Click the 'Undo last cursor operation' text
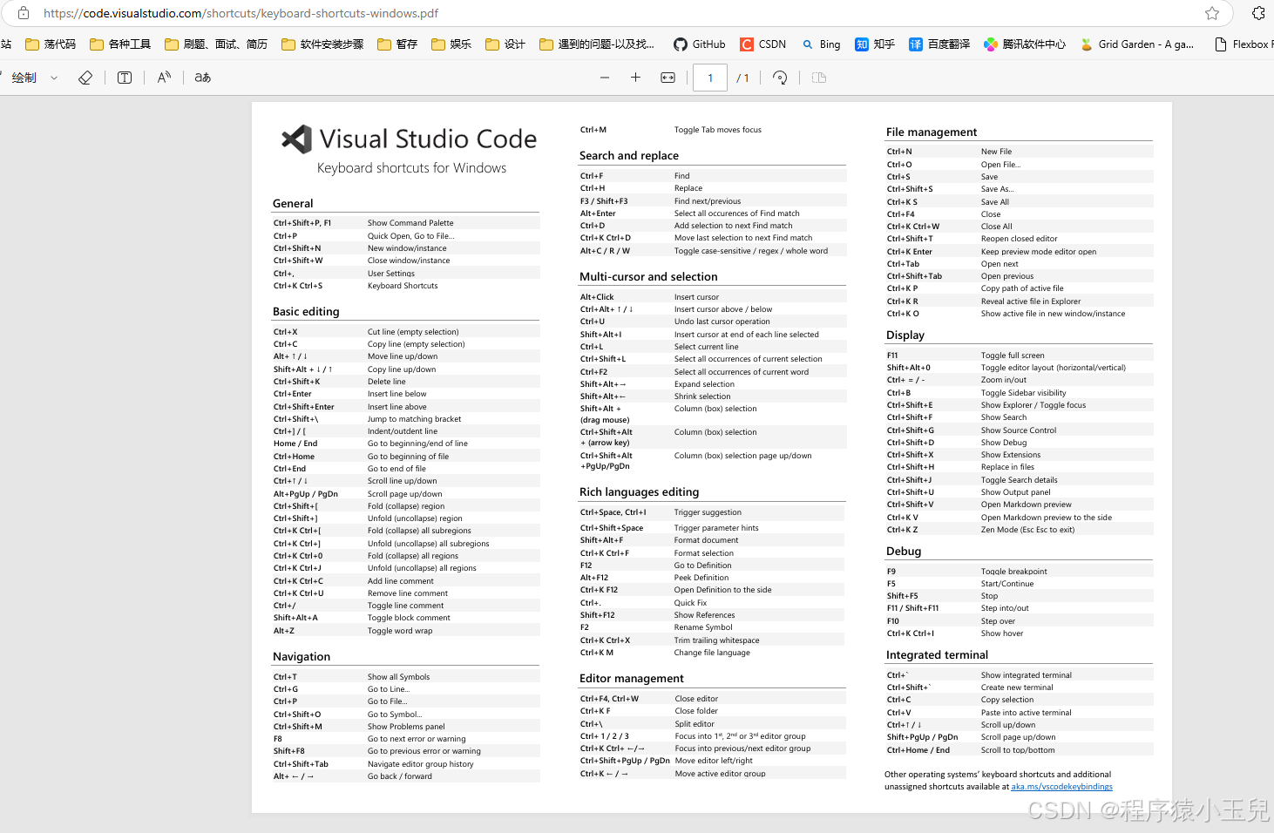The height and width of the screenshot is (833, 1274). coord(722,322)
